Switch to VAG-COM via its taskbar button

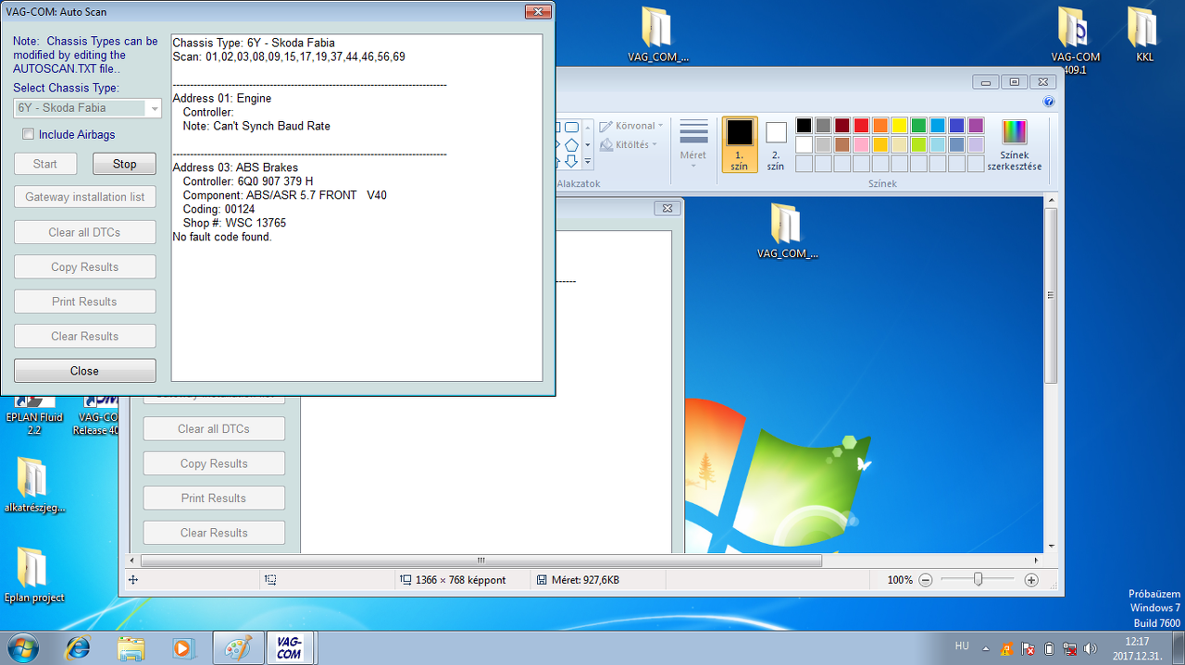point(290,648)
